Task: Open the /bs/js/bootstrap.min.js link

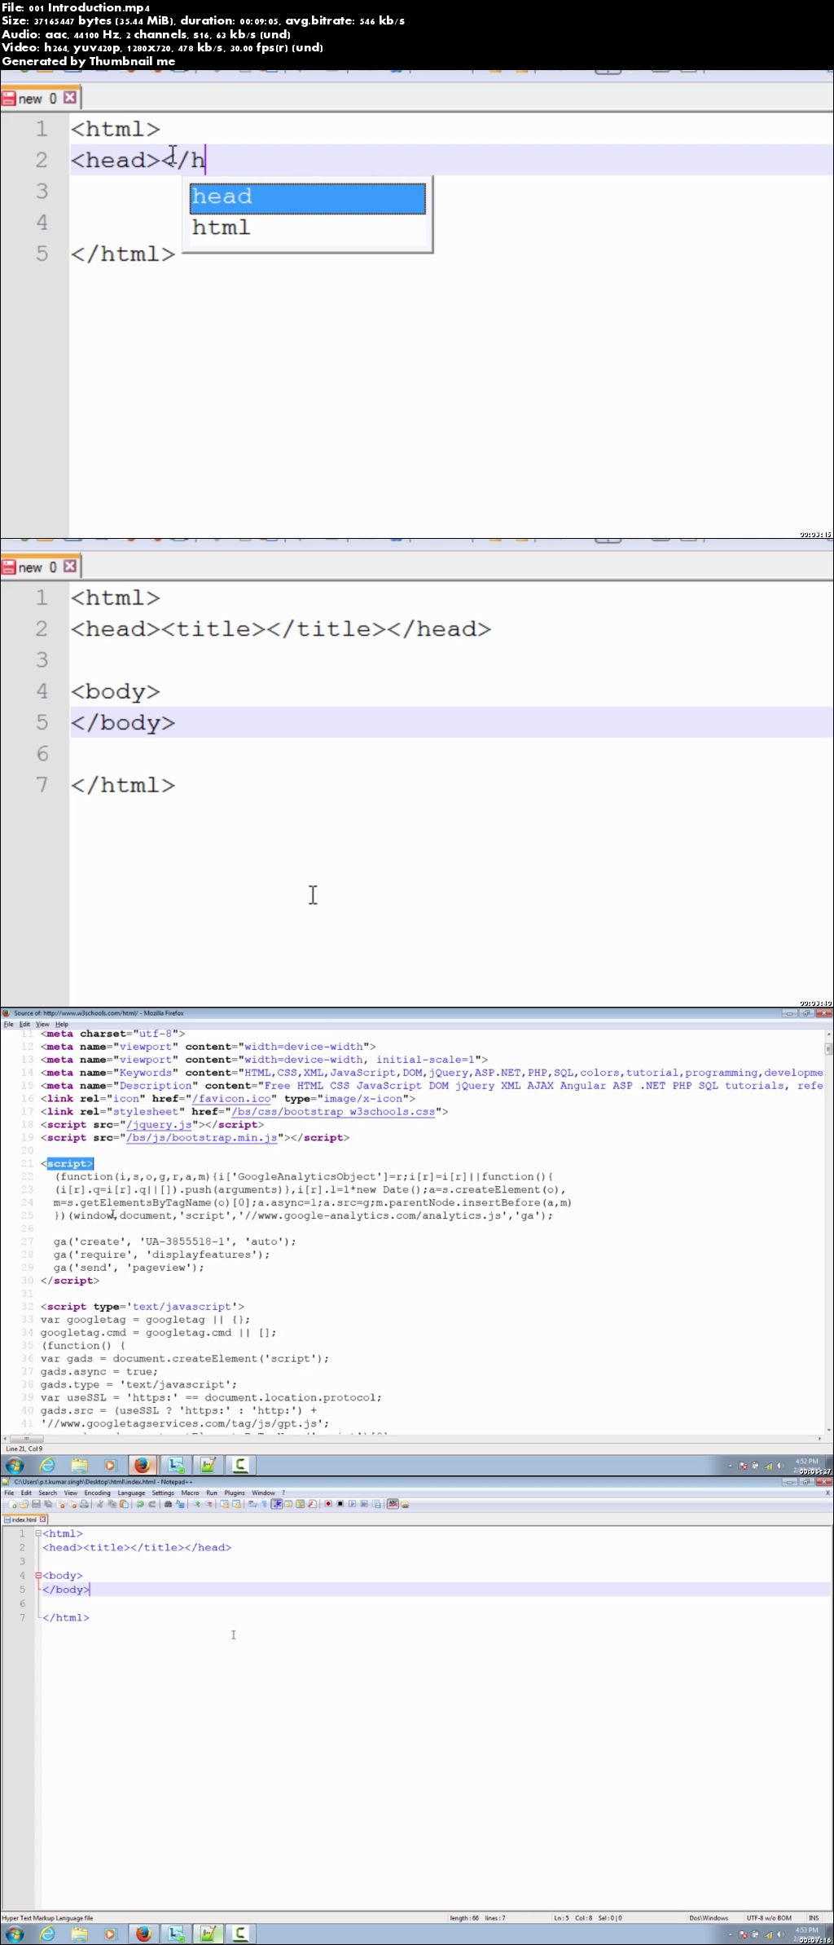Action: (201, 1138)
